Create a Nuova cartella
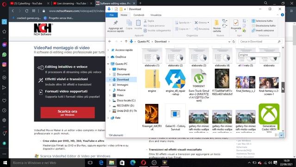Screen dimensions: 296x167 pos(217,26)
